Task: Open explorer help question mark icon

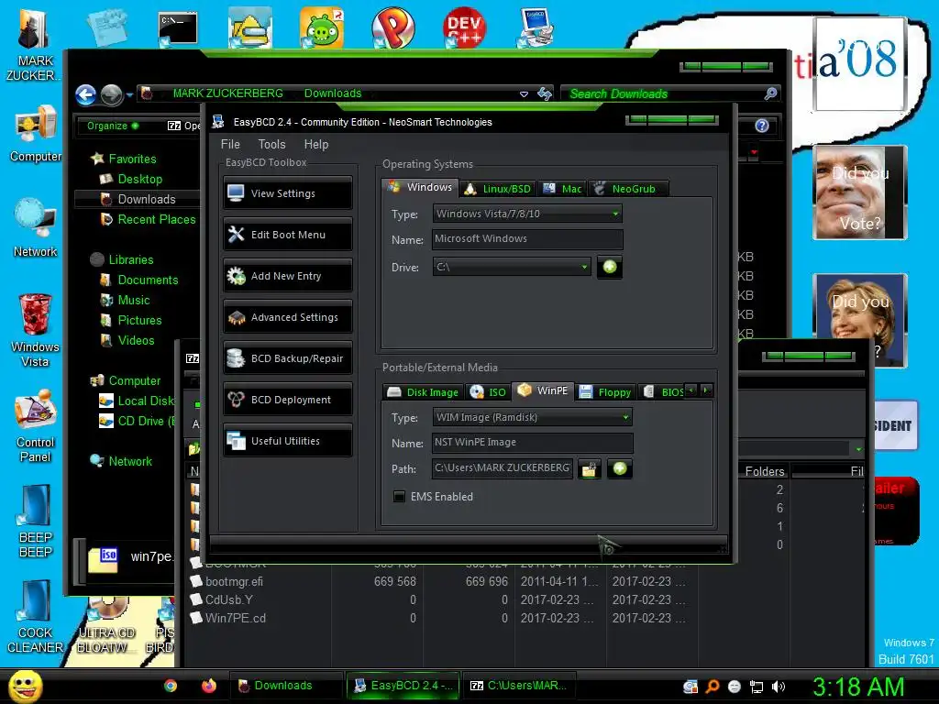Action: tap(762, 126)
